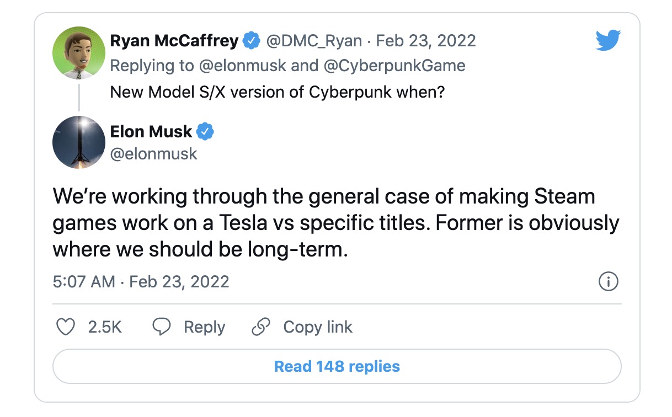
Task: Click Read 148 replies button
Action: coord(337,366)
